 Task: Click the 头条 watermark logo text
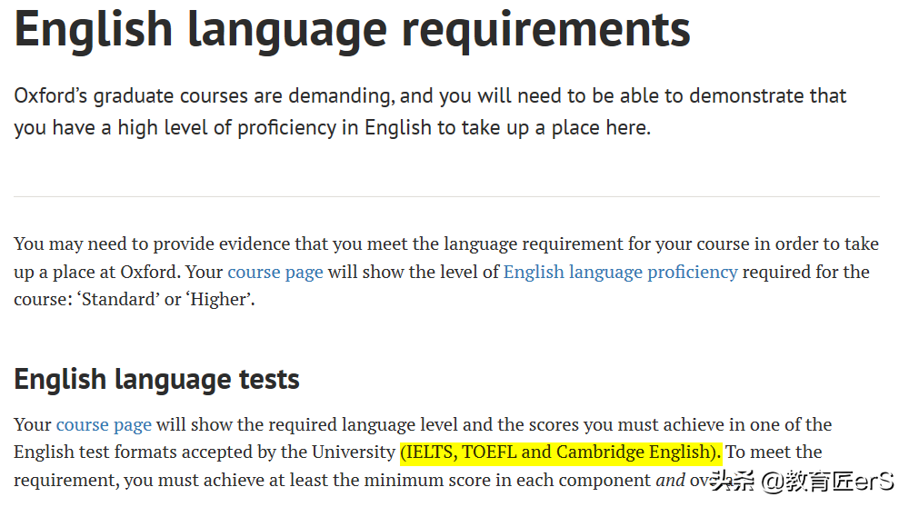734,481
